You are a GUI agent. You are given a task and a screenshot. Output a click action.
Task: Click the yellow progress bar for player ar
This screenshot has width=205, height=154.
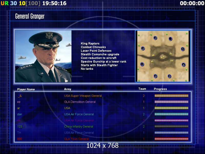point(171,108)
